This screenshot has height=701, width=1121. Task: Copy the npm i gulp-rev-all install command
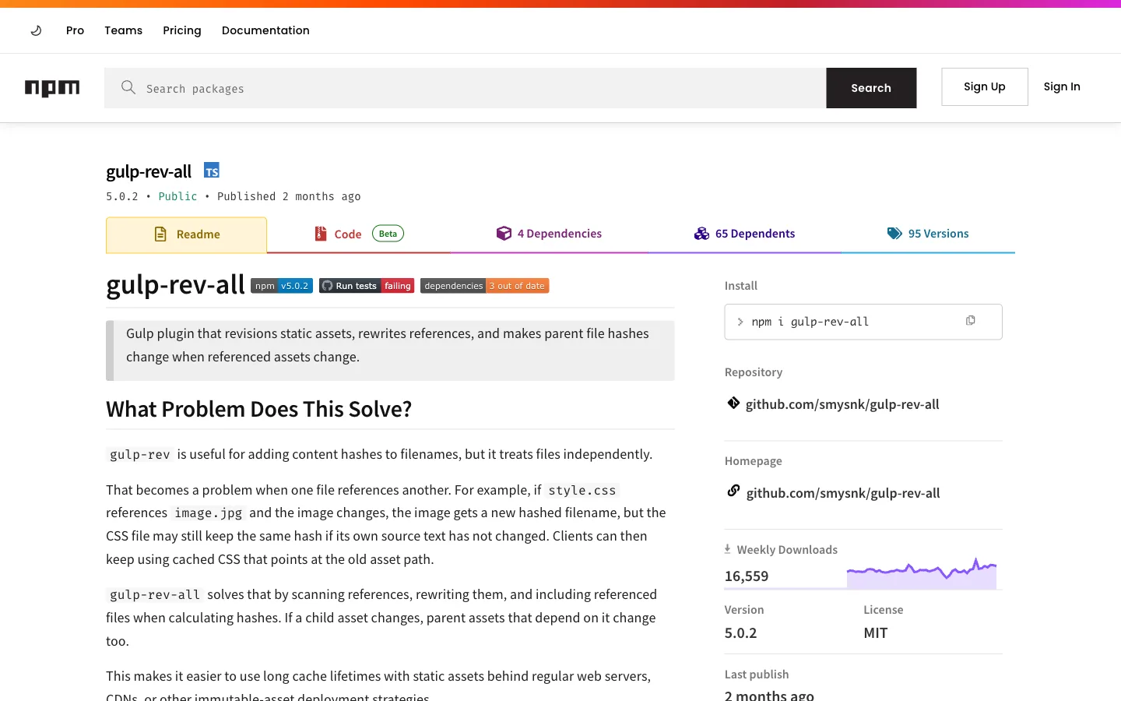[971, 321]
